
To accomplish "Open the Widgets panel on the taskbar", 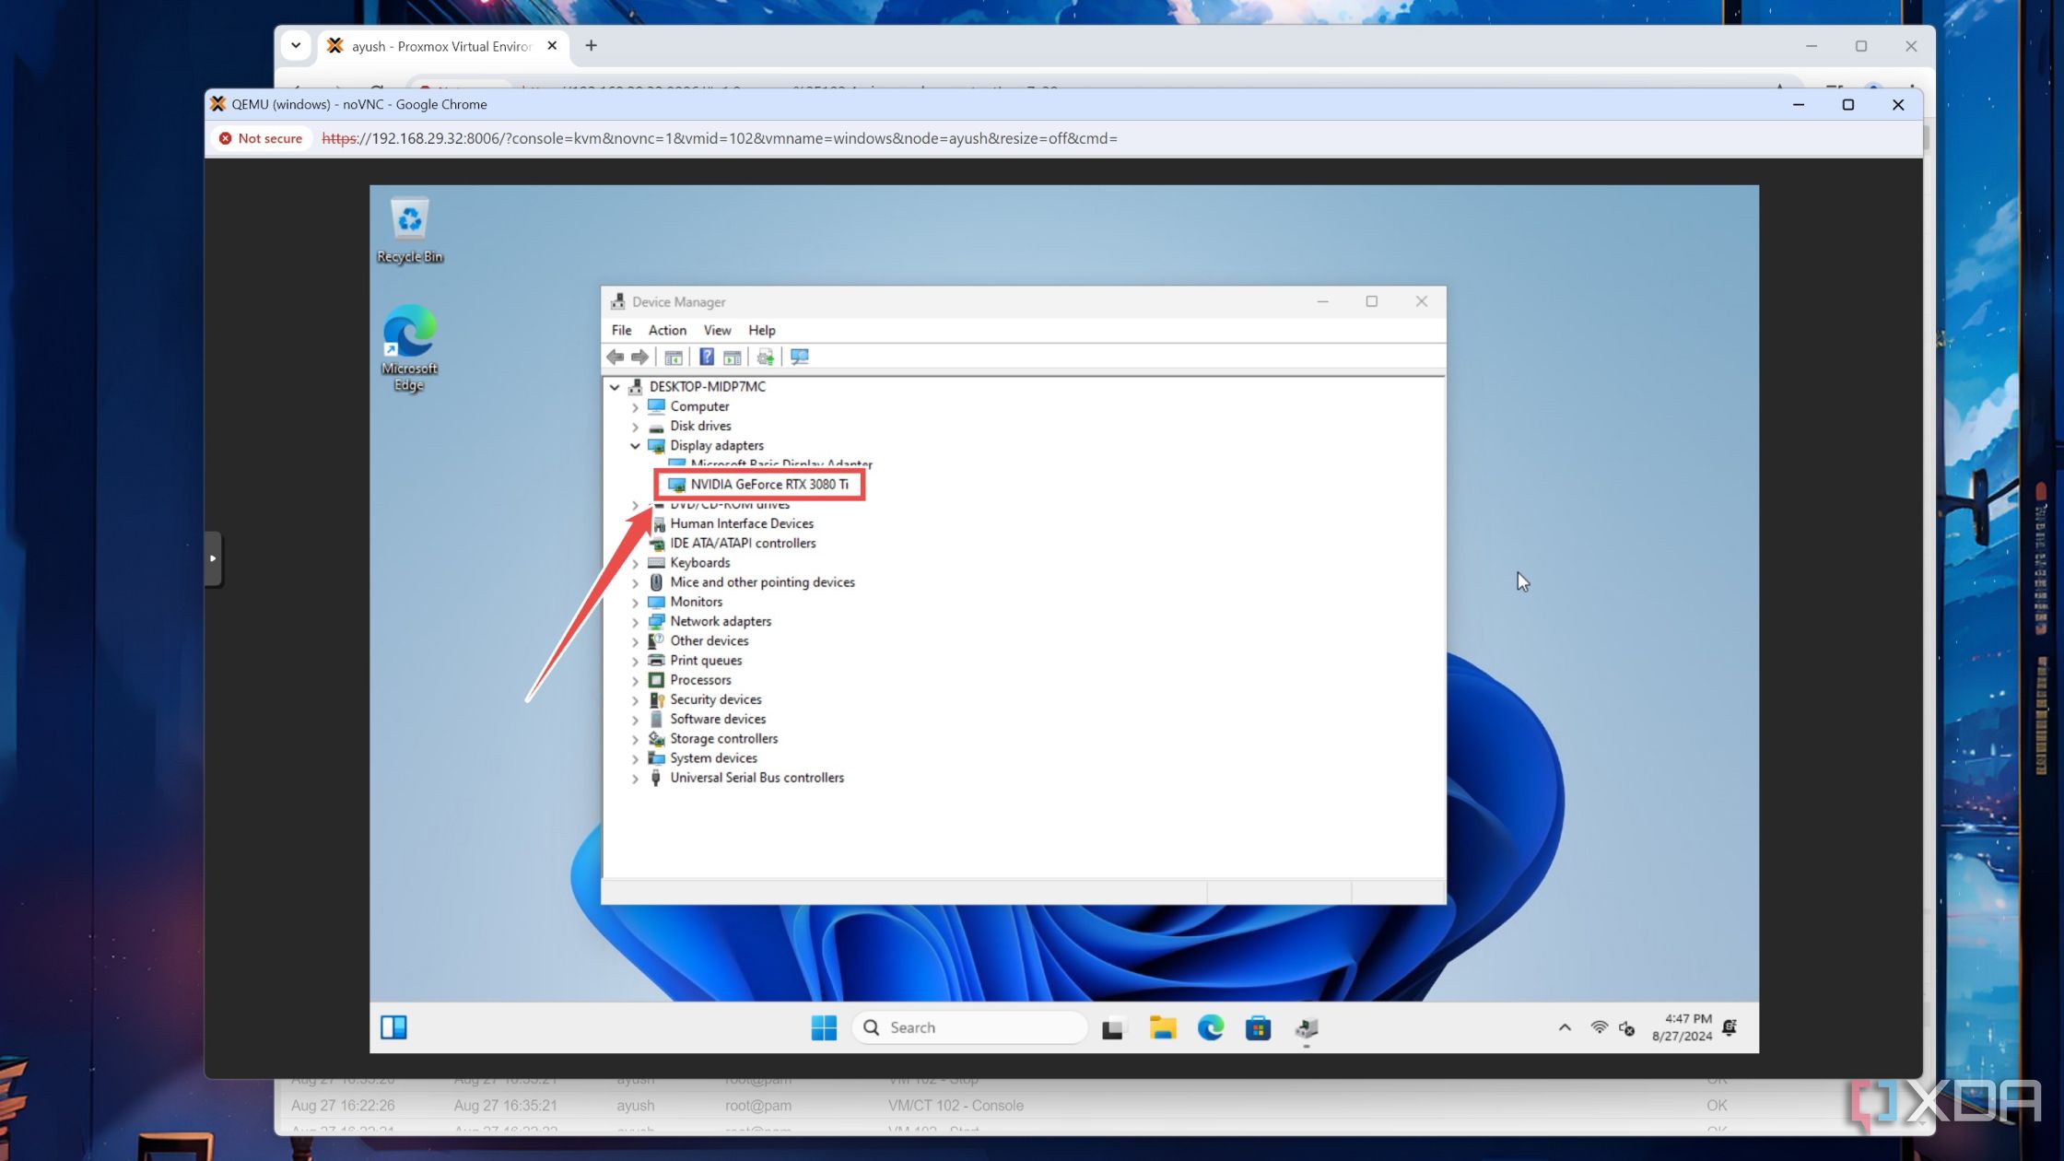I will pyautogui.click(x=393, y=1027).
